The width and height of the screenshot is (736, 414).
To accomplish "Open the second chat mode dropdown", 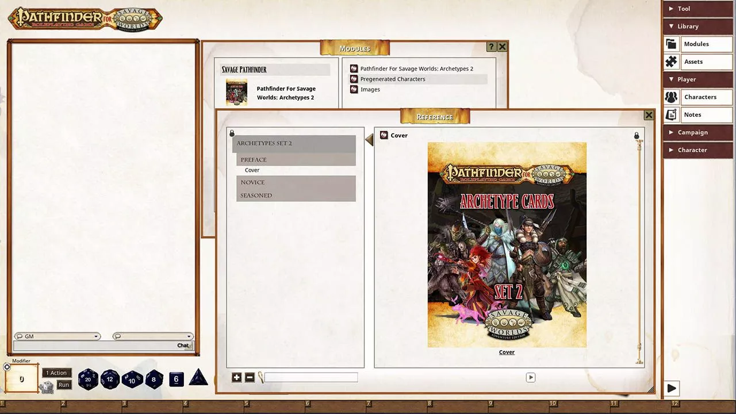I will click(152, 336).
